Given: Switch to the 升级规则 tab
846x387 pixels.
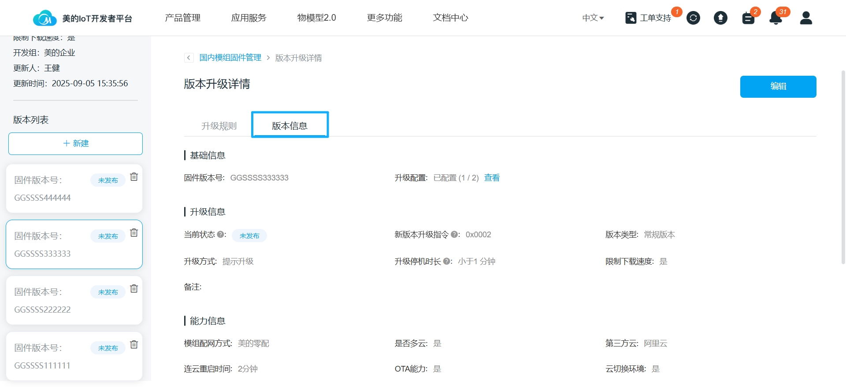Looking at the screenshot, I should point(219,126).
